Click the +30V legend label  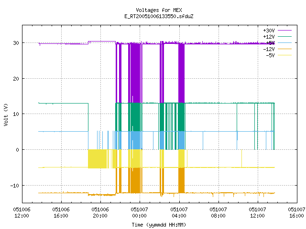pos(269,31)
